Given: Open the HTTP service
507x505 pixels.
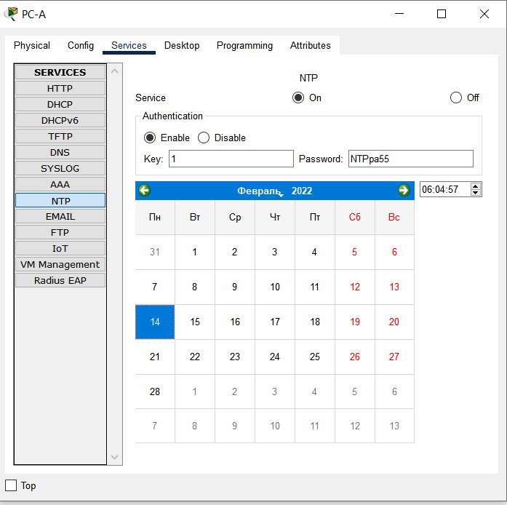Looking at the screenshot, I should point(60,88).
